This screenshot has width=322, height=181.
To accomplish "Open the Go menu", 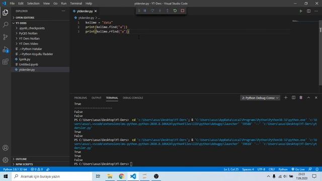I will [x=55, y=4].
